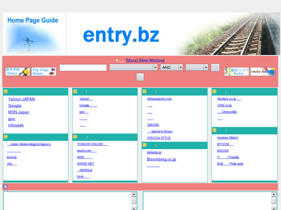
Task: Open Japan Meteorological Agency link
Action: (x=29, y=144)
